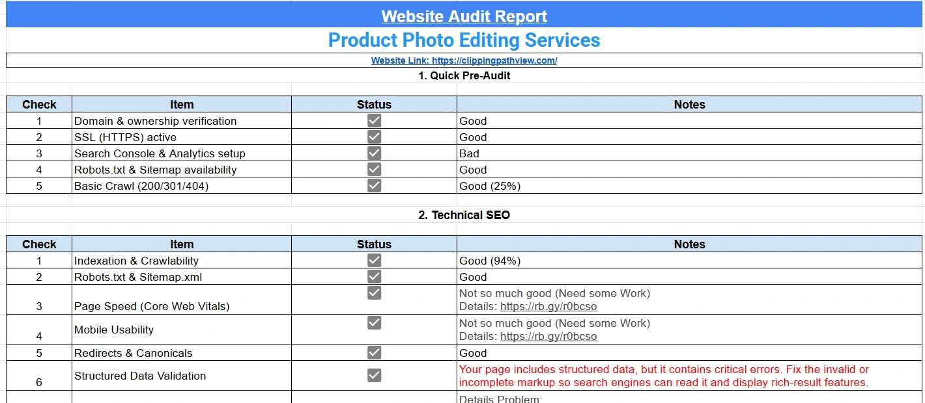
Task: Toggle the Domain & ownership verification checkbox
Action: click(x=374, y=121)
